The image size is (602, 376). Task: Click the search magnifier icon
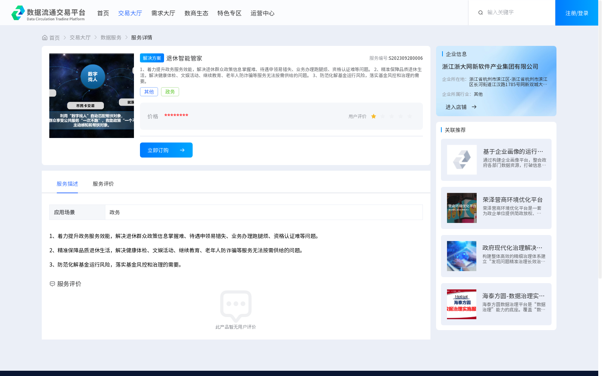tap(480, 12)
